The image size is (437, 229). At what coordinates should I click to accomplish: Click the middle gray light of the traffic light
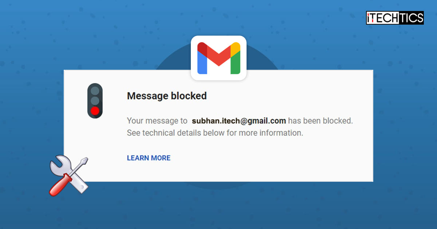[95, 101]
